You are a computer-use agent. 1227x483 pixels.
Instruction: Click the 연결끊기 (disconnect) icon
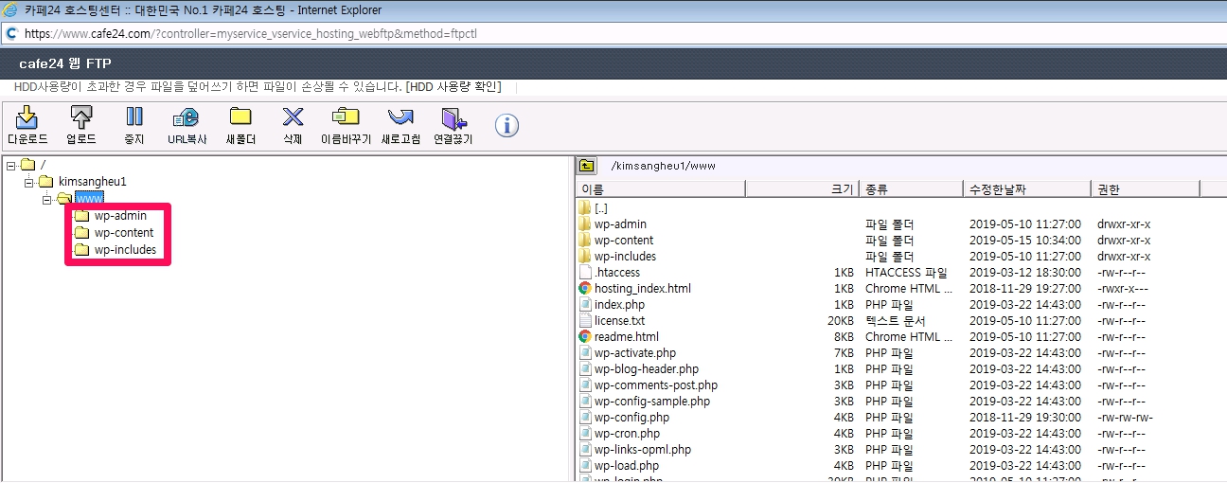click(453, 118)
